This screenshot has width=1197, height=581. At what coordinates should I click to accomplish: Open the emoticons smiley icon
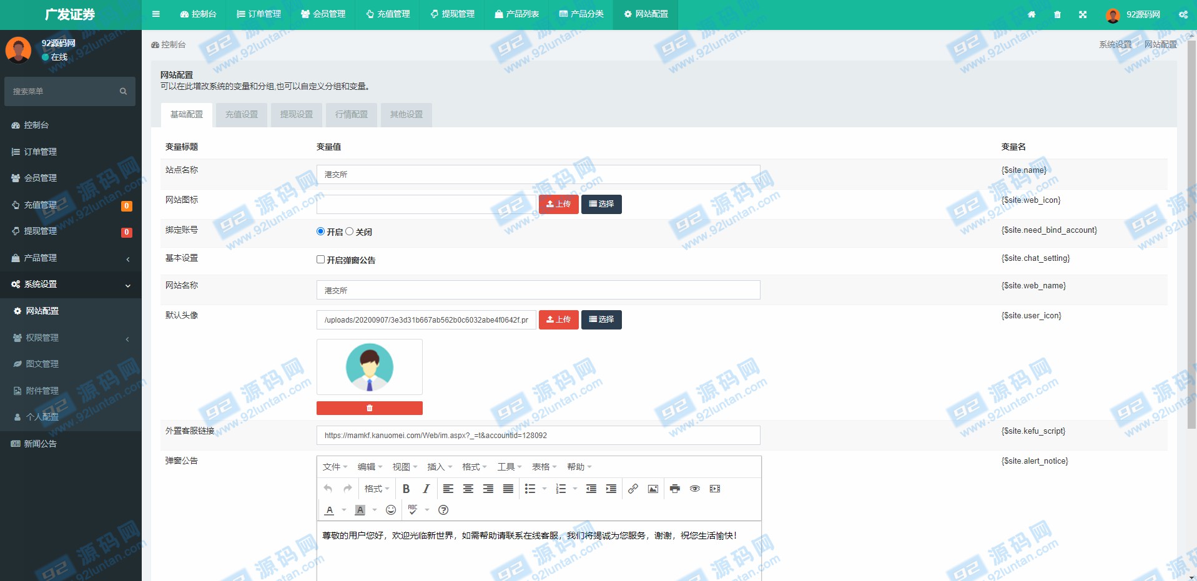(391, 510)
